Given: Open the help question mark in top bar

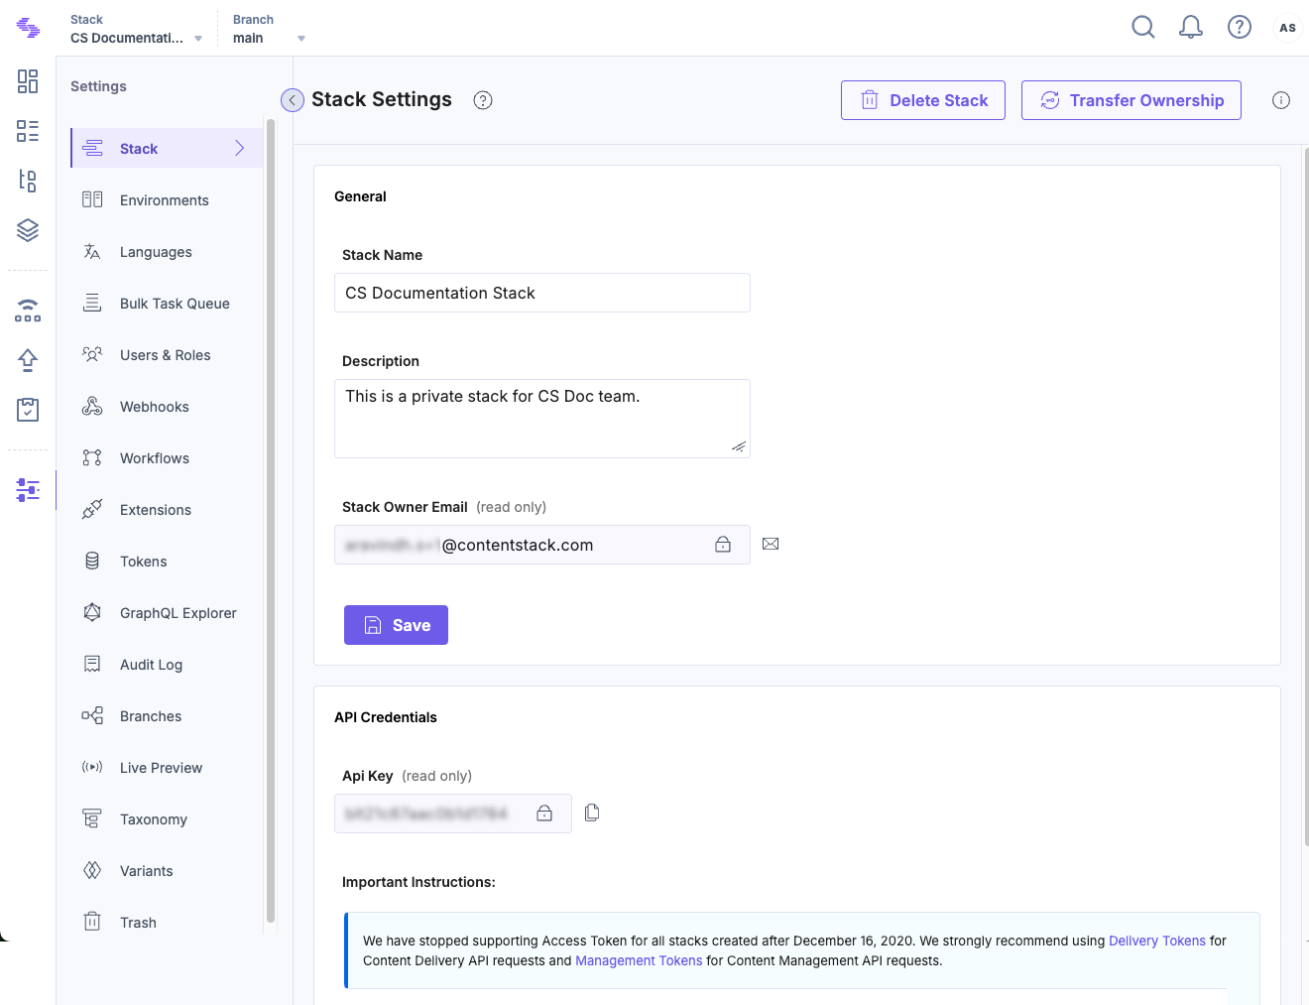Looking at the screenshot, I should pyautogui.click(x=1240, y=27).
